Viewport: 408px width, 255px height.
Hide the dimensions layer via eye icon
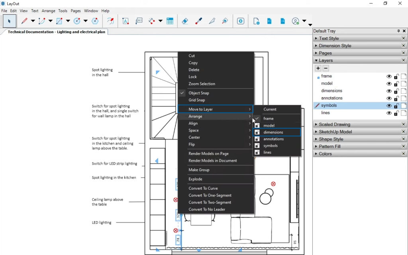[x=389, y=91]
